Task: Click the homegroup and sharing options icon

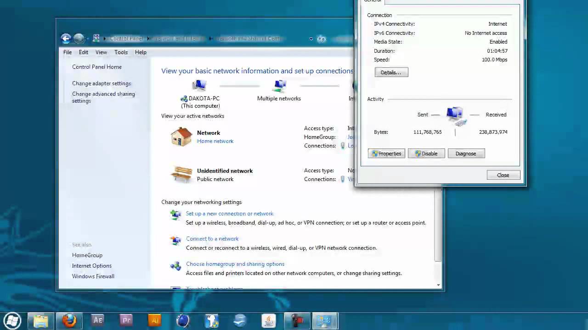Action: [175, 265]
